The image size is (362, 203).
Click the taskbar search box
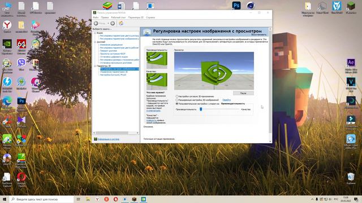(41, 199)
